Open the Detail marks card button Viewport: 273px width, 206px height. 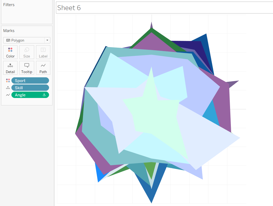(10, 68)
